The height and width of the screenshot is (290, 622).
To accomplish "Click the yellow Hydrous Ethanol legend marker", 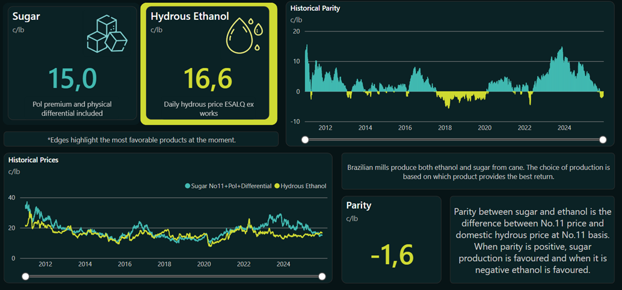I will click(277, 186).
